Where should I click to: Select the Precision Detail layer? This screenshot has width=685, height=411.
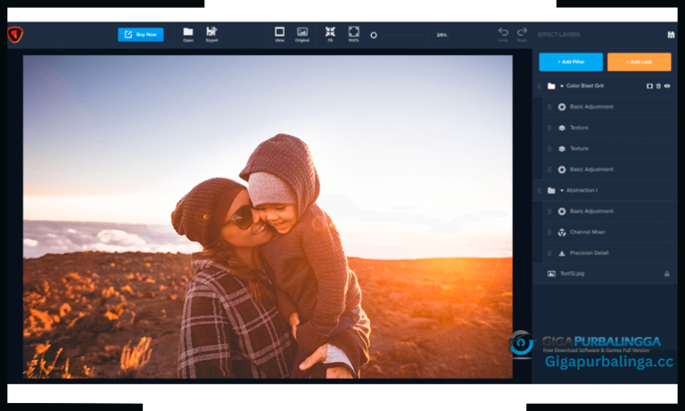pyautogui.click(x=592, y=253)
